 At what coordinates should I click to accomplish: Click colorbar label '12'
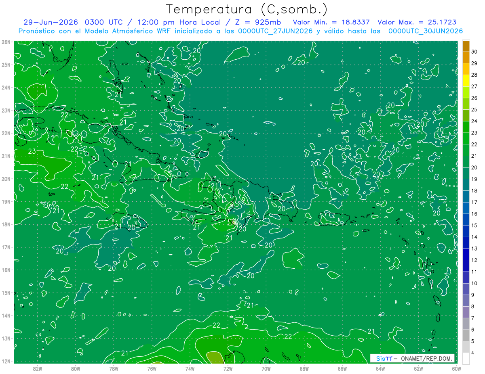click(474, 260)
